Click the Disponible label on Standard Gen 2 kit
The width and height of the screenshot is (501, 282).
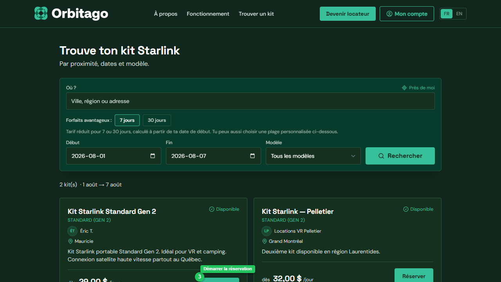[228, 209]
